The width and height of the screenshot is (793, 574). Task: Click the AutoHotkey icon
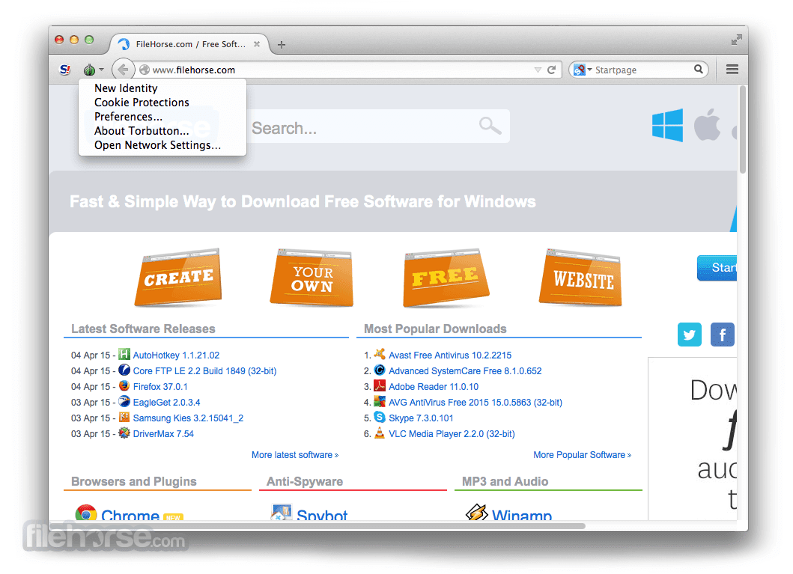(x=124, y=354)
